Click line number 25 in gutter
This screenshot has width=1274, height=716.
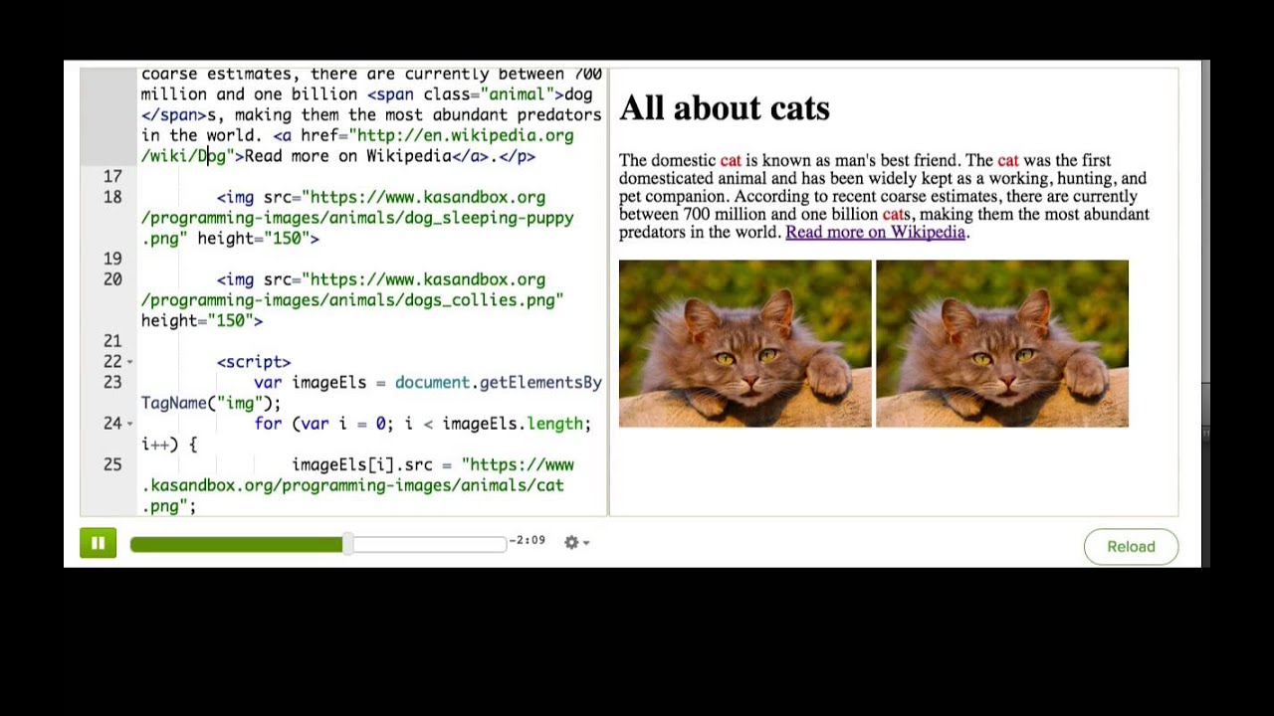112,464
